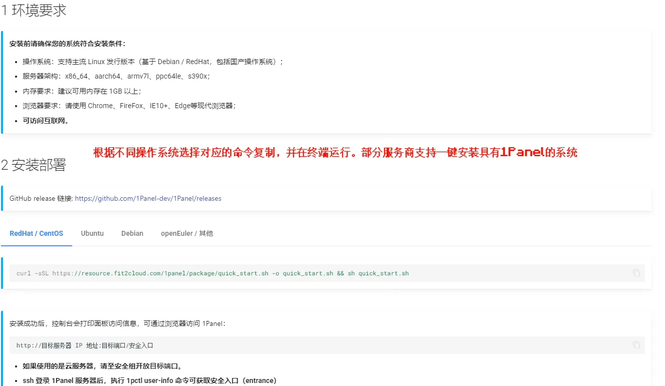
Task: Click the '2 安装部署' heading
Action: 34,165
